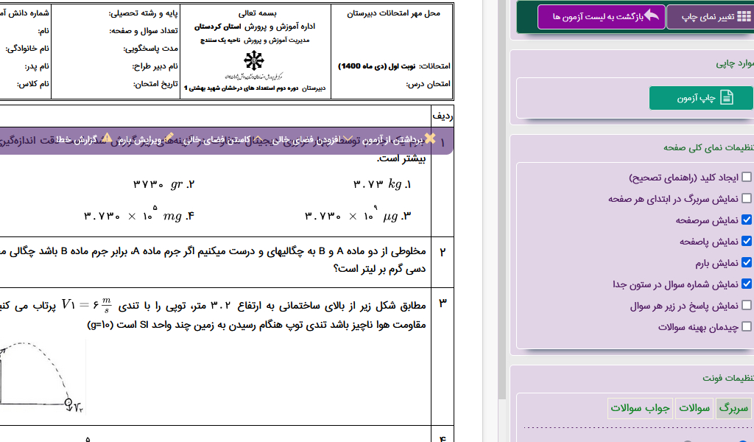
Task: Click the school emblem logo in the header
Action: [x=254, y=60]
